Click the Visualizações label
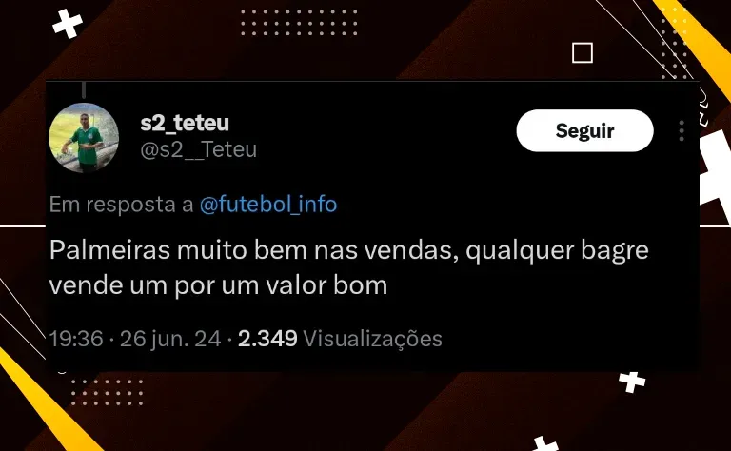731x451 pixels. pos(372,339)
